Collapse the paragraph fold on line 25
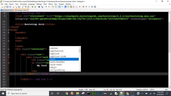Viewport: 171px width, 96px height. [x=9, y=63]
